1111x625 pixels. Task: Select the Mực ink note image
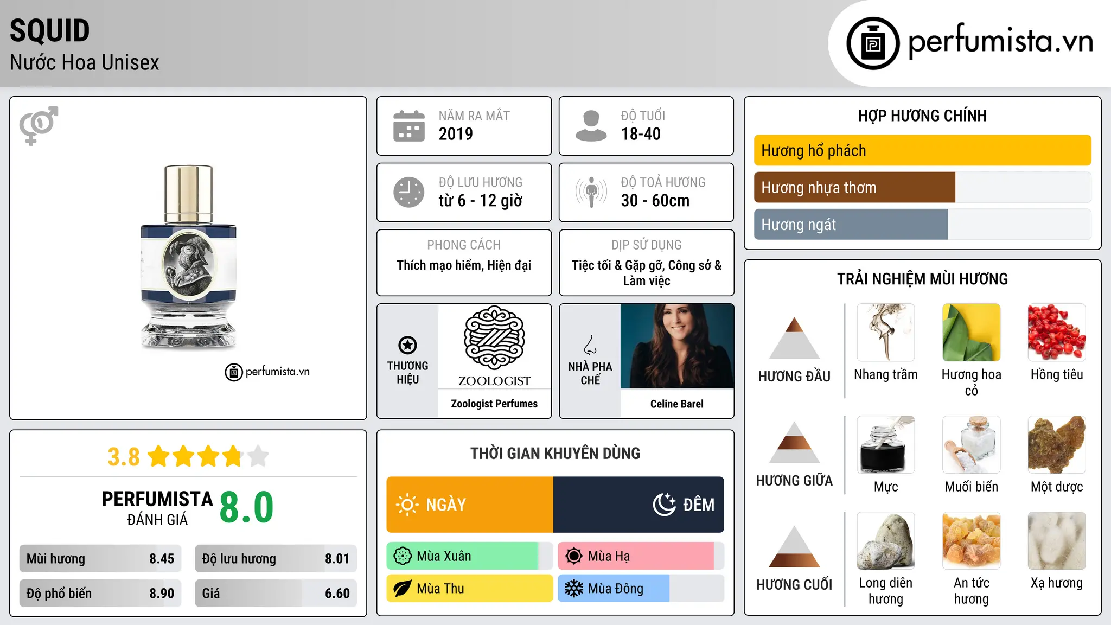tap(886, 445)
